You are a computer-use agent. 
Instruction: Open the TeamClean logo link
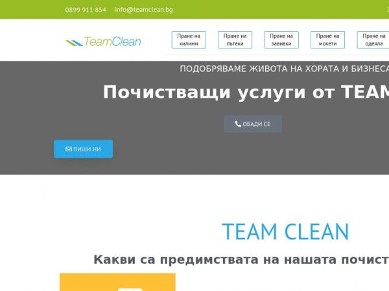(x=103, y=41)
